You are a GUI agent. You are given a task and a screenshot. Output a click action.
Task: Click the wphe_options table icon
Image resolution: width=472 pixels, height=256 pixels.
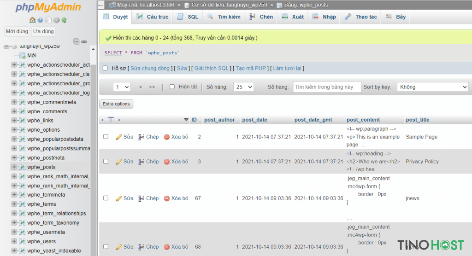point(22,130)
